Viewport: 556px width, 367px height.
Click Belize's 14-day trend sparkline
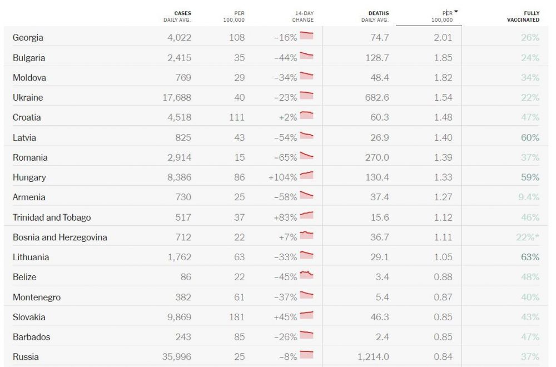[306, 275]
